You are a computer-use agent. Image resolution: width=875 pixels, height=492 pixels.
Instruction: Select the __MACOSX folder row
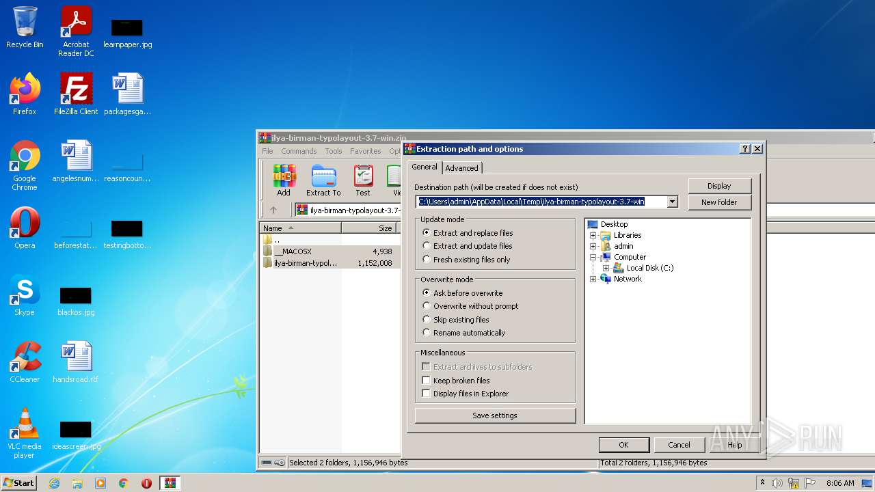(329, 251)
